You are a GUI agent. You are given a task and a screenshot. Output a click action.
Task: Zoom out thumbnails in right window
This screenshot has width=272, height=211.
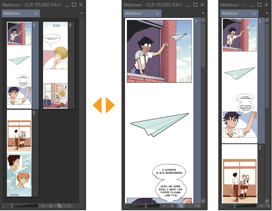tap(261, 206)
